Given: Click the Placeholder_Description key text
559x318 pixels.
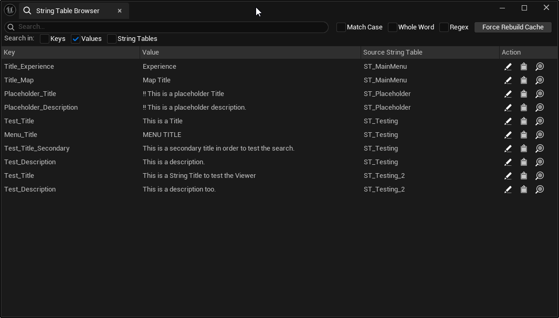Looking at the screenshot, I should pyautogui.click(x=41, y=107).
